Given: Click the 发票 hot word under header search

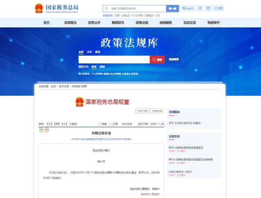Looking at the screenshot, I should 117,16.
